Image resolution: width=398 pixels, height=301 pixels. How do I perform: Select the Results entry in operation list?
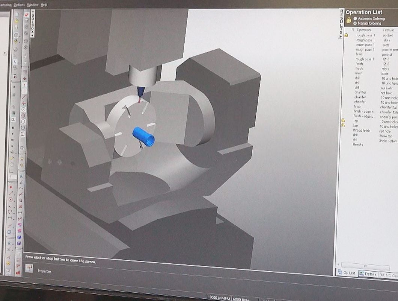(x=357, y=144)
